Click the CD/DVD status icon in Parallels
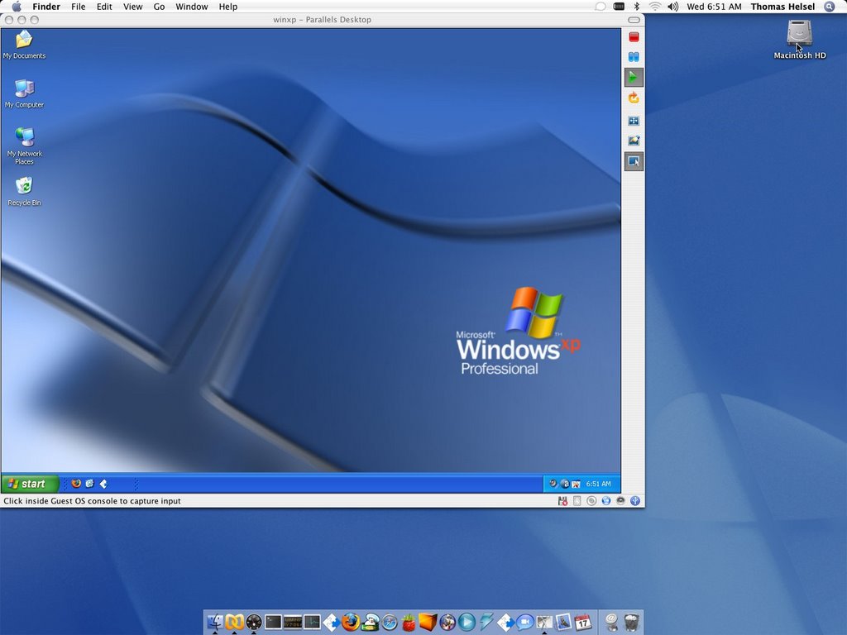Image resolution: width=847 pixels, height=635 pixels. pyautogui.click(x=591, y=501)
